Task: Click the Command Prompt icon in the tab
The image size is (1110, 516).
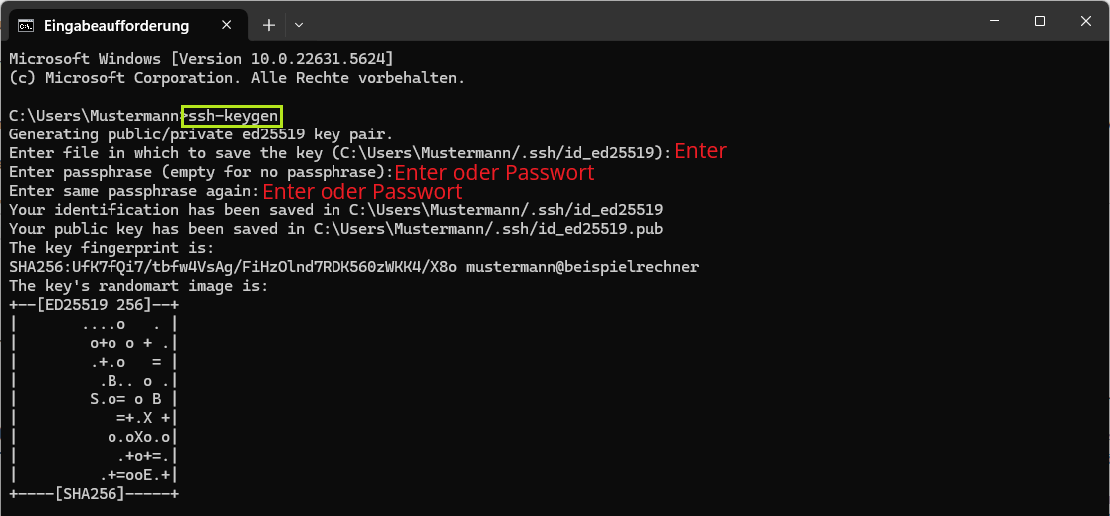Action: [x=27, y=24]
